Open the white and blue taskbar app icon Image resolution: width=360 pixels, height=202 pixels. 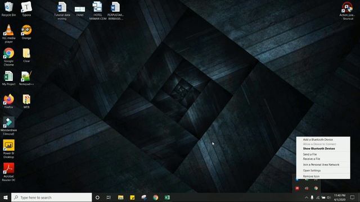point(144,198)
